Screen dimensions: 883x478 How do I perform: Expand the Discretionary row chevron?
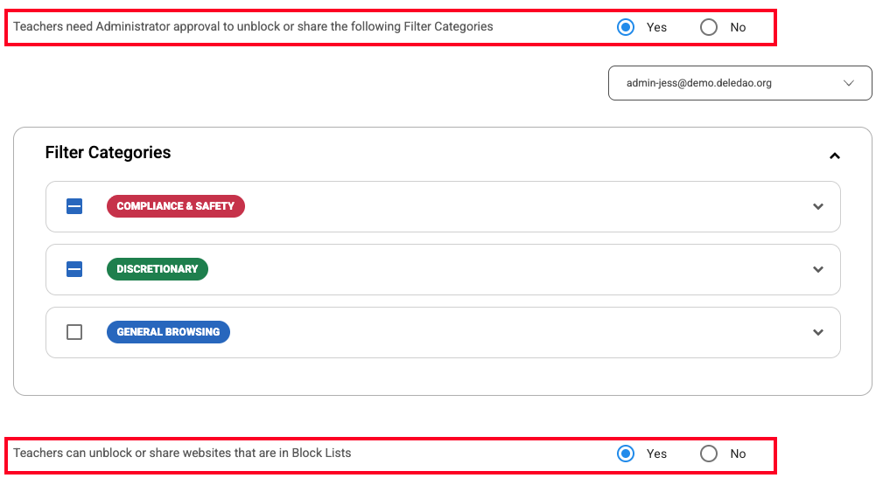point(818,269)
